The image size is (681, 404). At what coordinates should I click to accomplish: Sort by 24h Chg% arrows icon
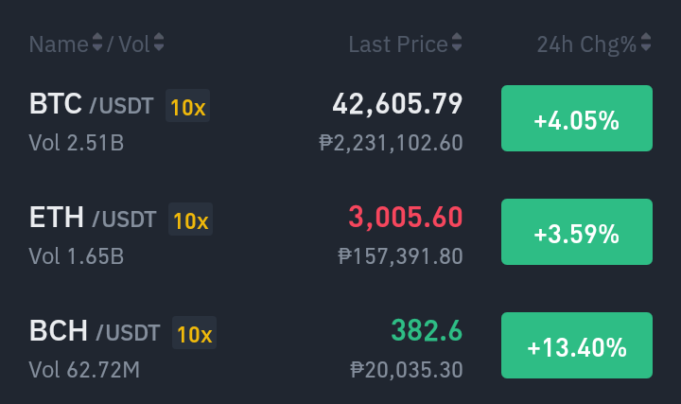[x=646, y=43]
